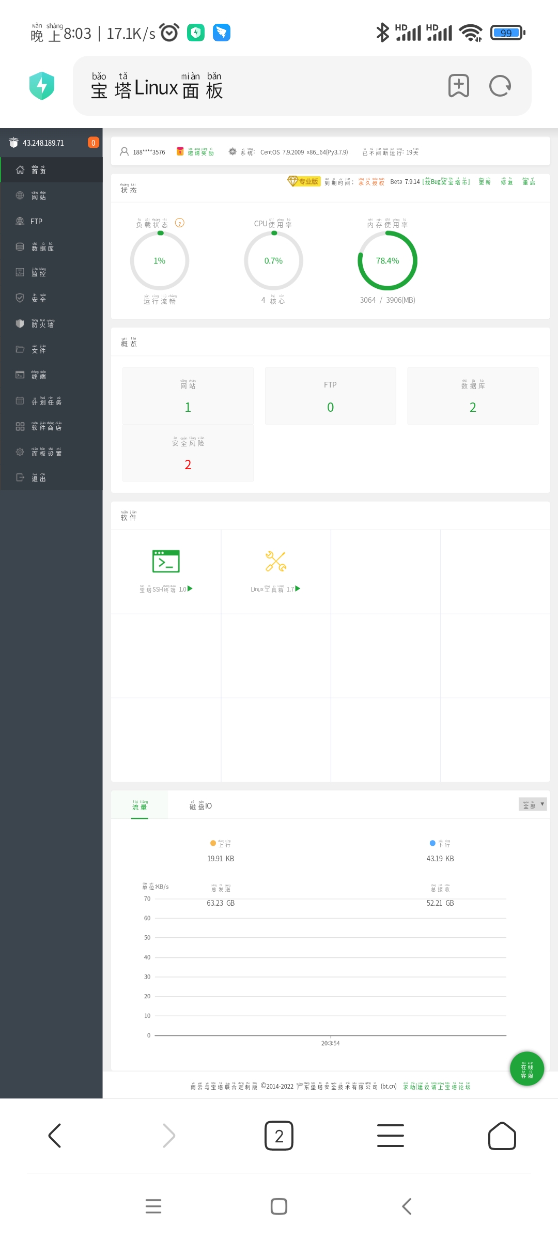Click the 总接收 52.21 GB value
Screen dimensions: 558x1240
440,903
